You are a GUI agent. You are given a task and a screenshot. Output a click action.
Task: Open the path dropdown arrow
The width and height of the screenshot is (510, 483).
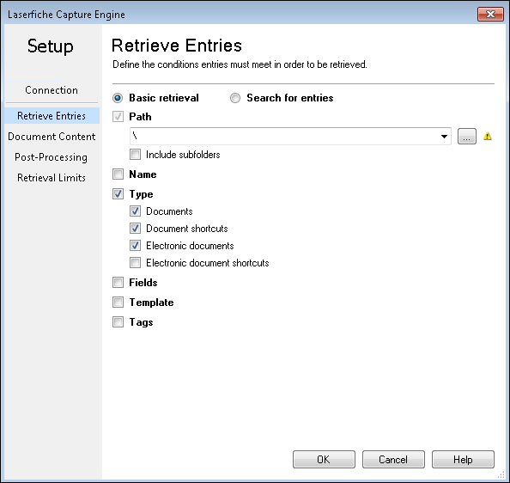(x=444, y=137)
